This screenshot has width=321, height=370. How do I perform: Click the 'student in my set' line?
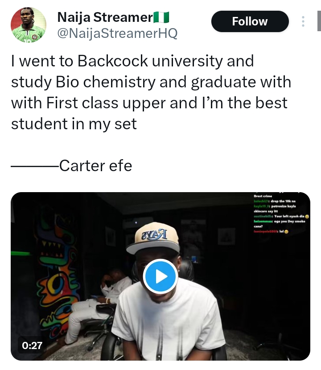[74, 124]
